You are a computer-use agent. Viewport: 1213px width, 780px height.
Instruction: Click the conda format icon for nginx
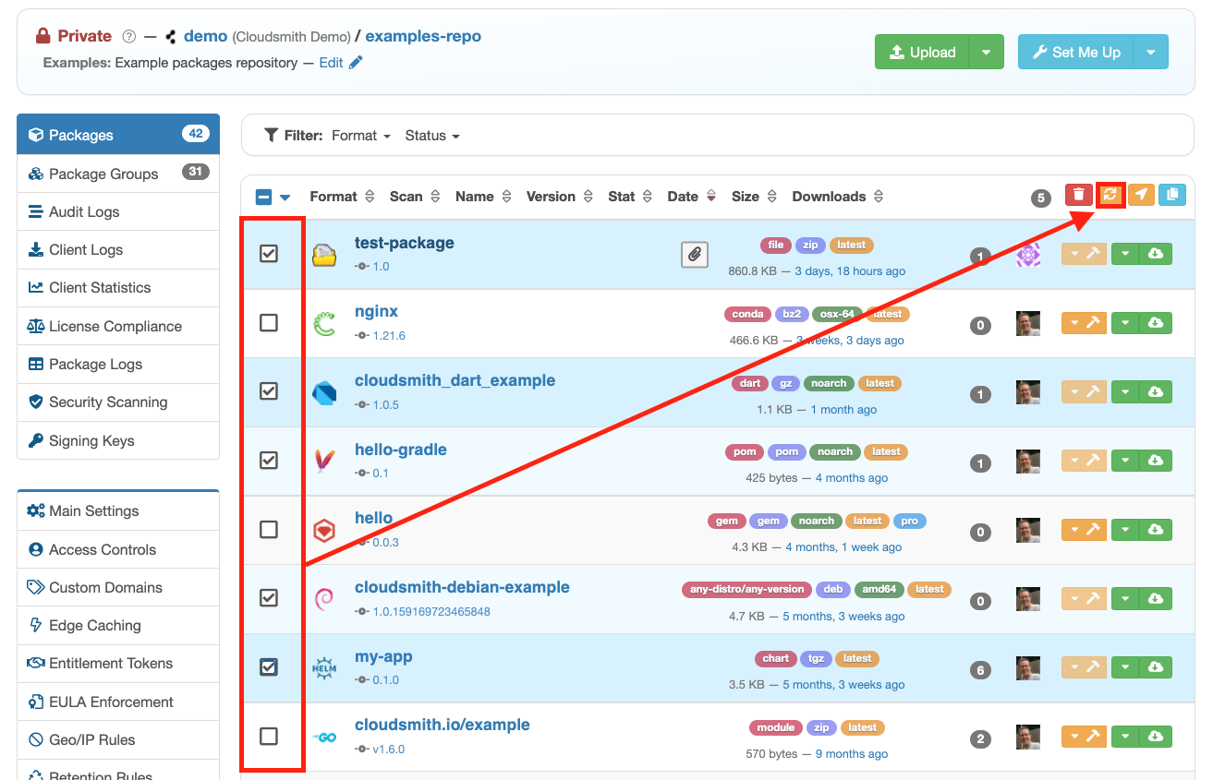pos(324,324)
